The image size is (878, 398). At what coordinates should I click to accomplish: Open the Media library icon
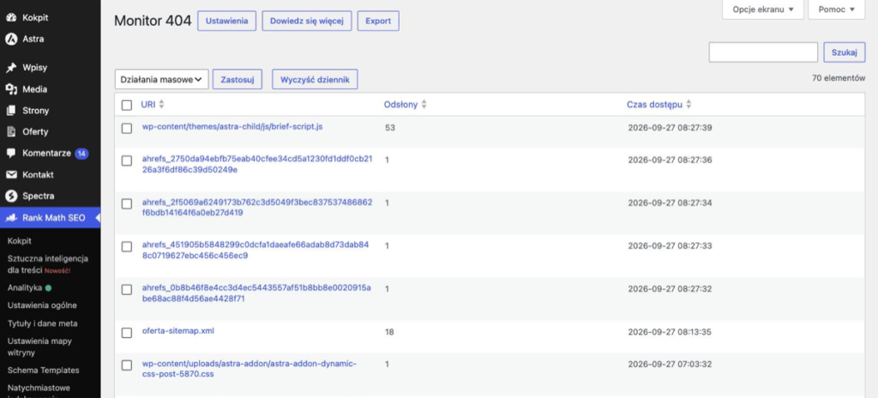[x=11, y=89]
